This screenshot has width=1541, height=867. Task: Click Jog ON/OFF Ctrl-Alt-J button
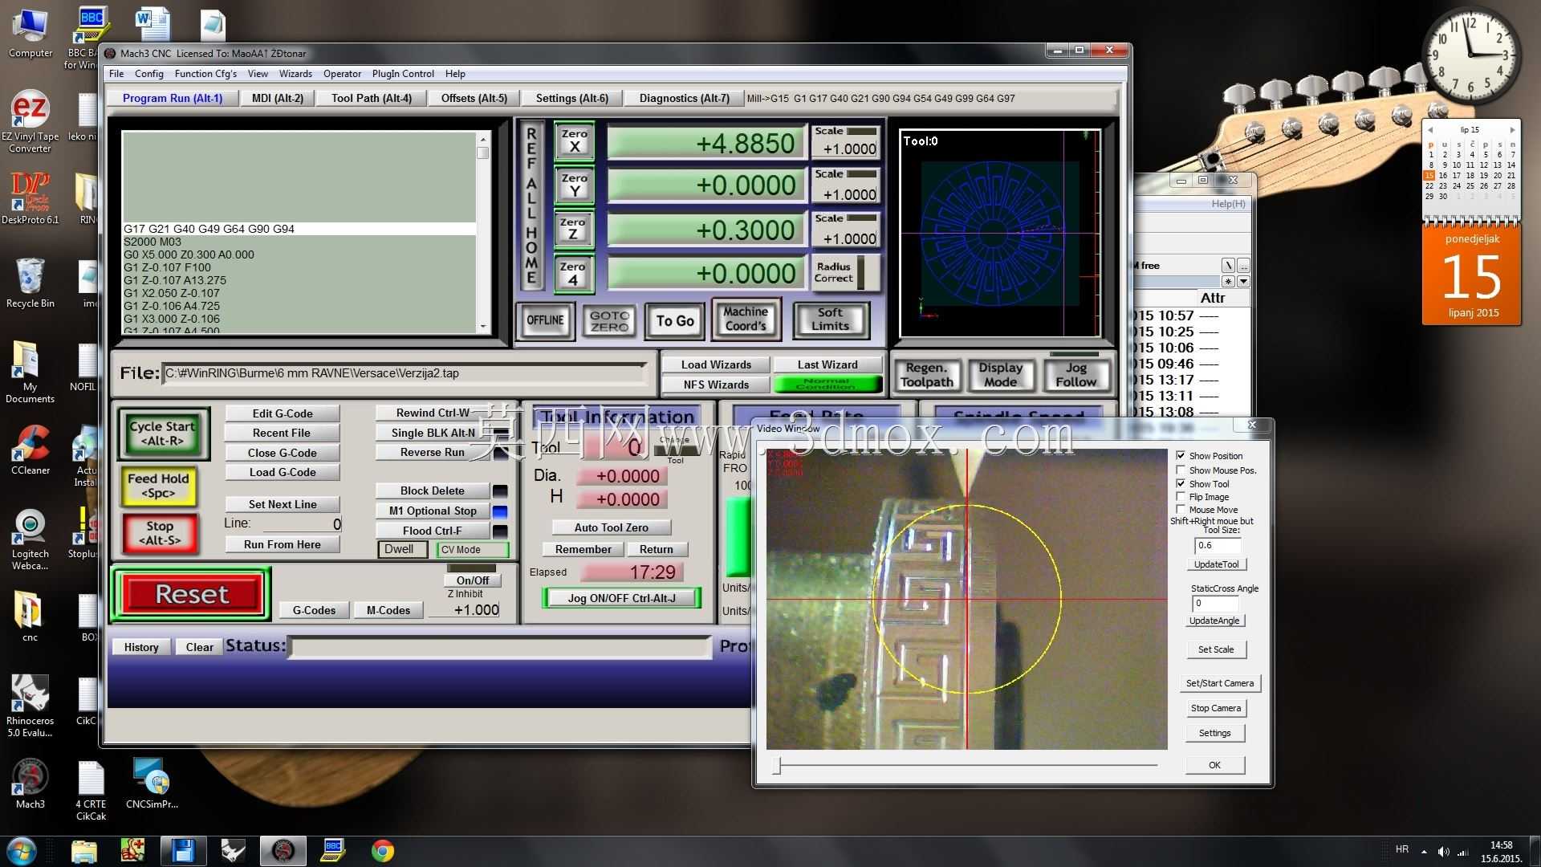(622, 598)
